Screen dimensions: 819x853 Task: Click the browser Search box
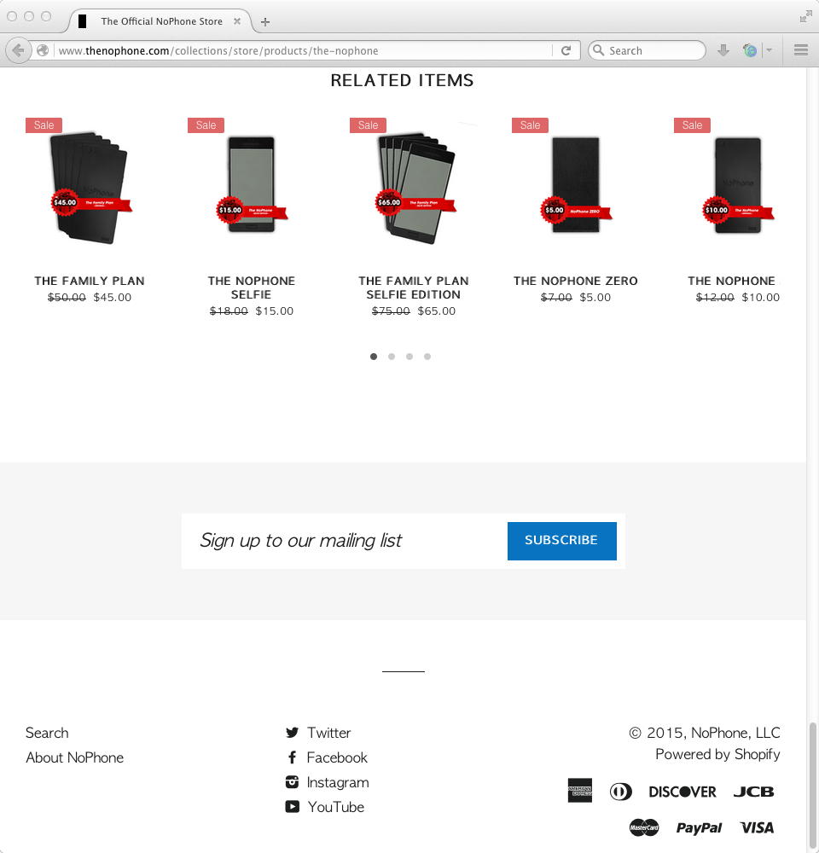coord(647,50)
